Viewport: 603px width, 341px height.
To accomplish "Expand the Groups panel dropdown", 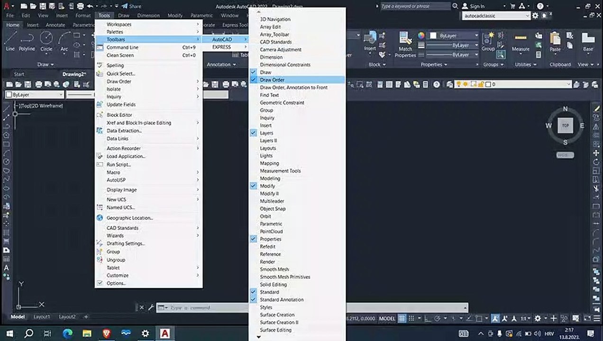I will coord(493,64).
